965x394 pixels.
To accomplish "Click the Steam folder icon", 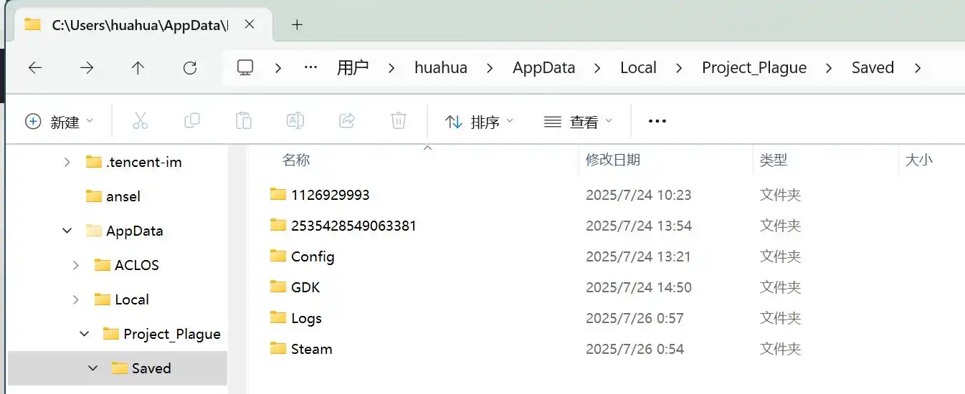I will pyautogui.click(x=278, y=348).
